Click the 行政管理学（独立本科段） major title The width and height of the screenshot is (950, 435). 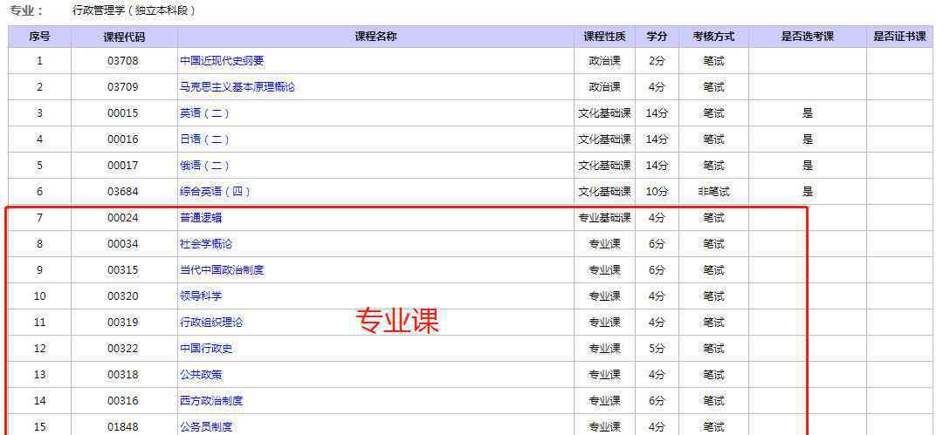134,10
